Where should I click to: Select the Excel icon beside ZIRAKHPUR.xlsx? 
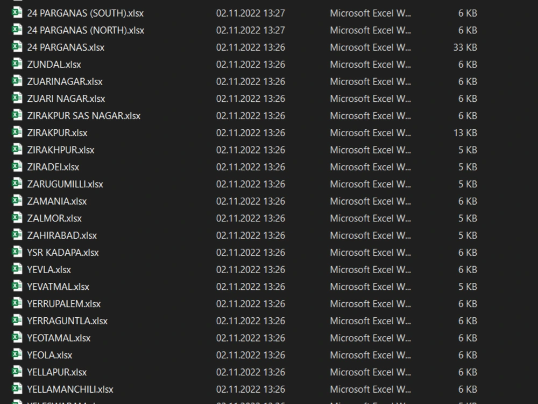(x=17, y=149)
